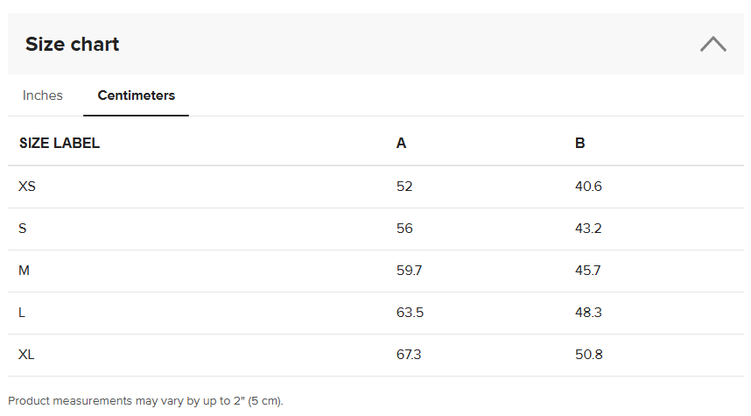Image resolution: width=751 pixels, height=416 pixels.
Task: Click the XL measurement A value 67.3
Action: 410,355
